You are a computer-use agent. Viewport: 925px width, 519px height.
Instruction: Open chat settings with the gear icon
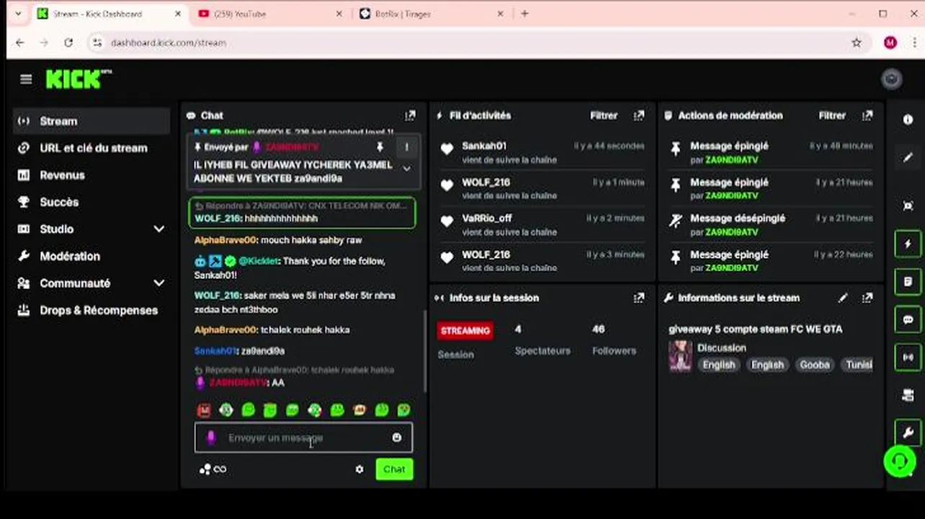[359, 469]
